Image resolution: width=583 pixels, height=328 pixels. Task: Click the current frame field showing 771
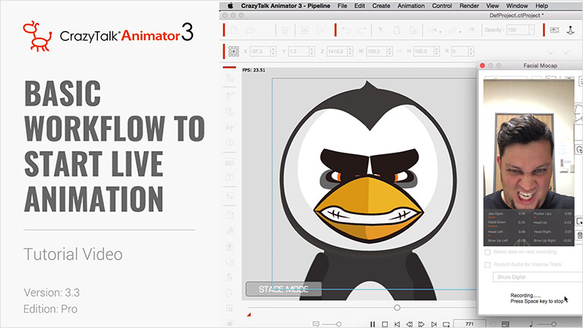pyautogui.click(x=470, y=324)
